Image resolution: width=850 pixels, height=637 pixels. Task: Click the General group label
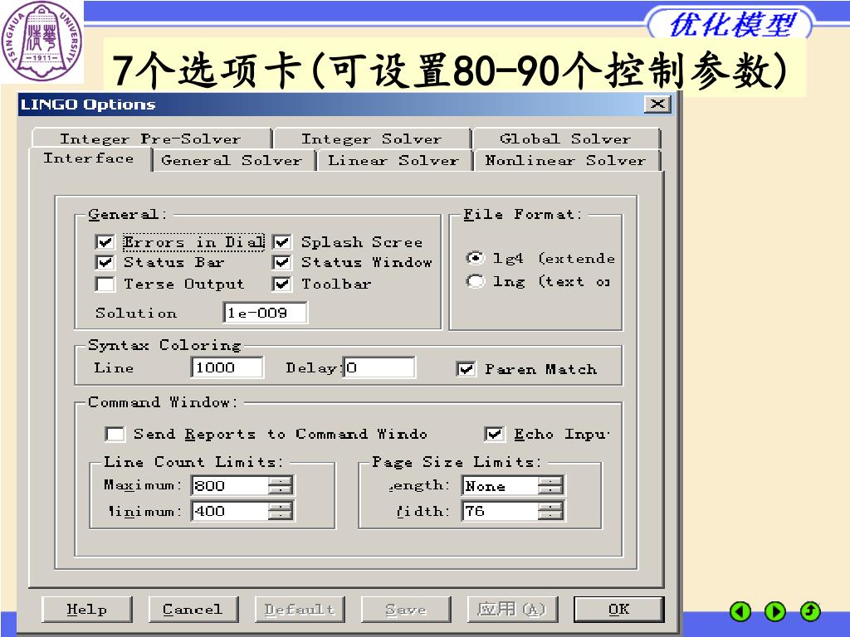pos(128,215)
